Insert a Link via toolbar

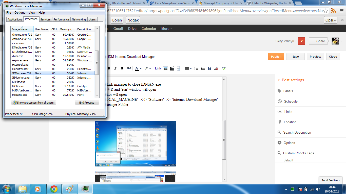point(158,68)
